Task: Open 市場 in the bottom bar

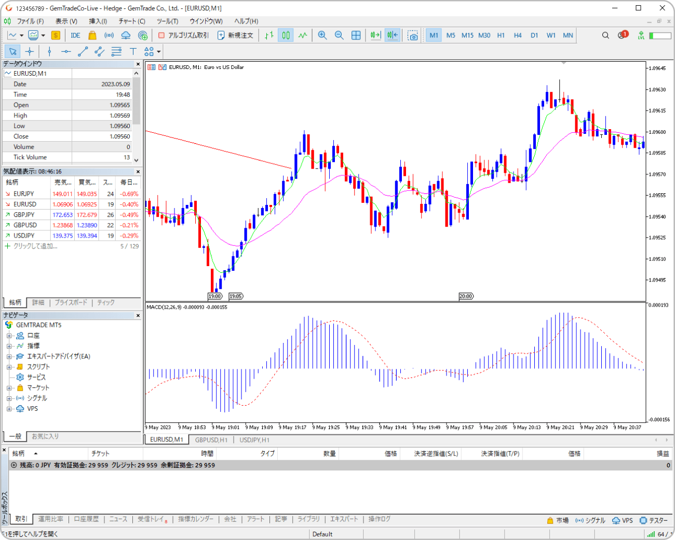Action: (558, 520)
